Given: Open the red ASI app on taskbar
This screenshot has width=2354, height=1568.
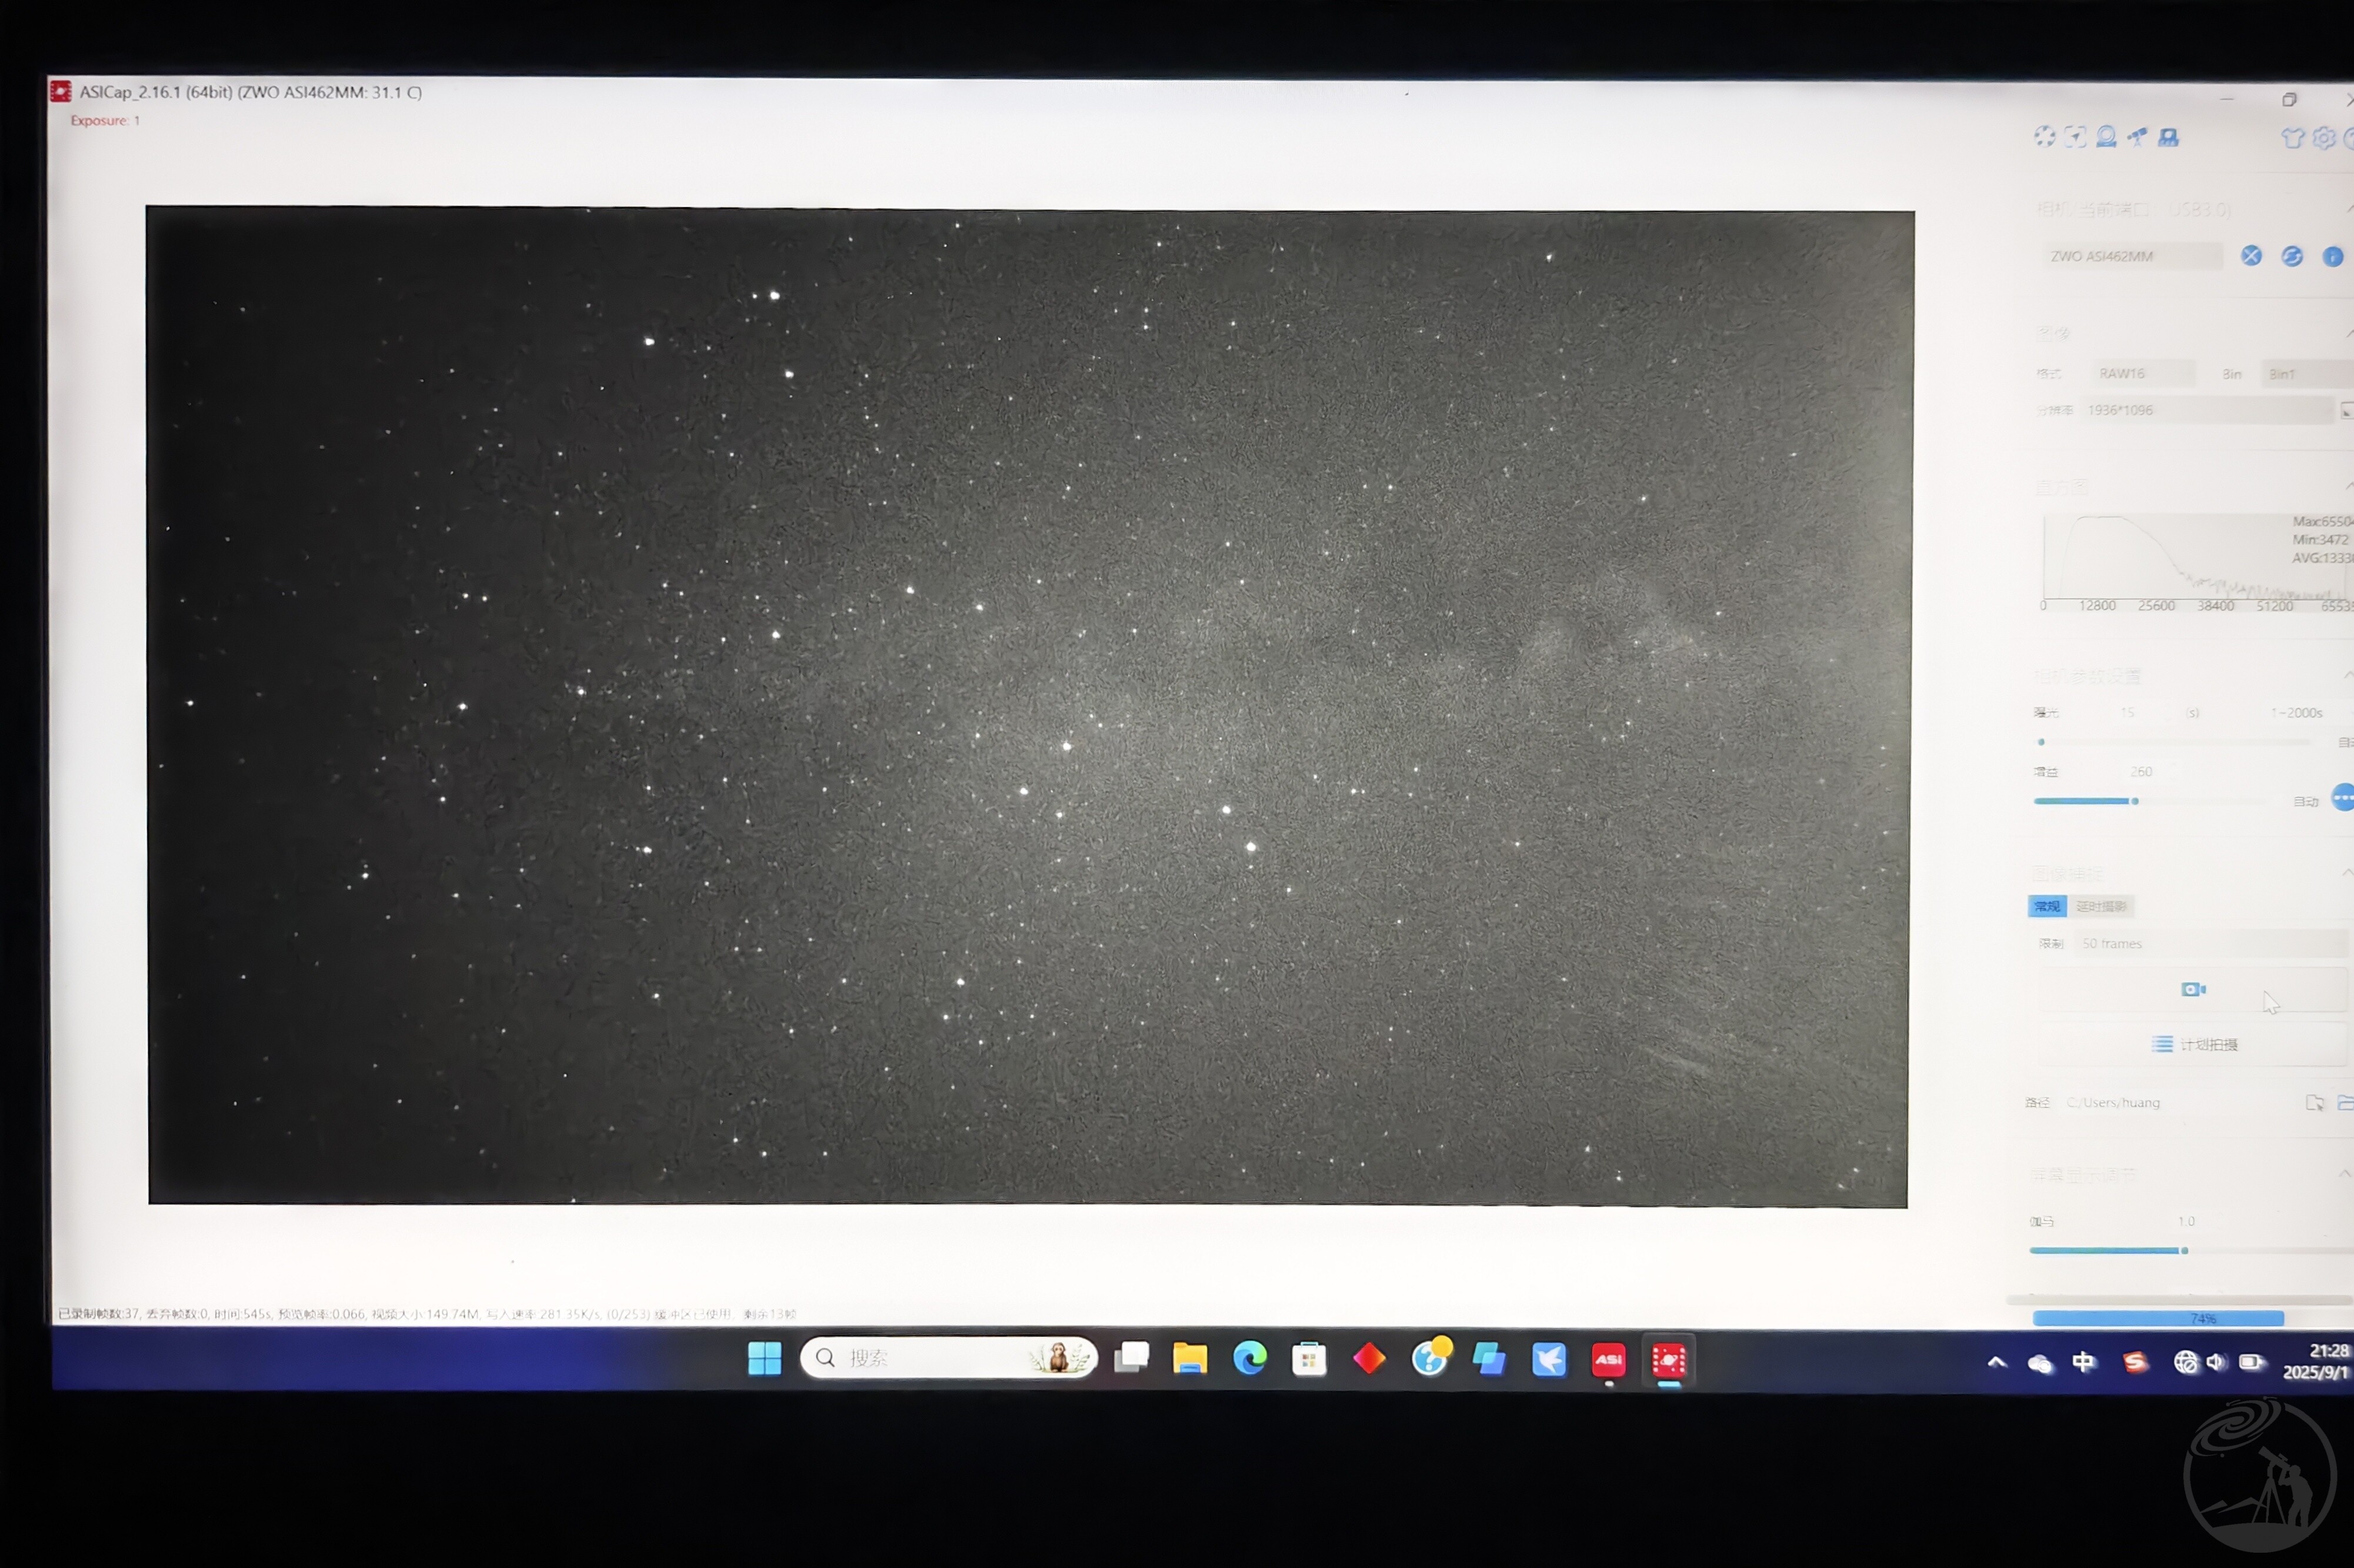Looking at the screenshot, I should [x=1608, y=1360].
